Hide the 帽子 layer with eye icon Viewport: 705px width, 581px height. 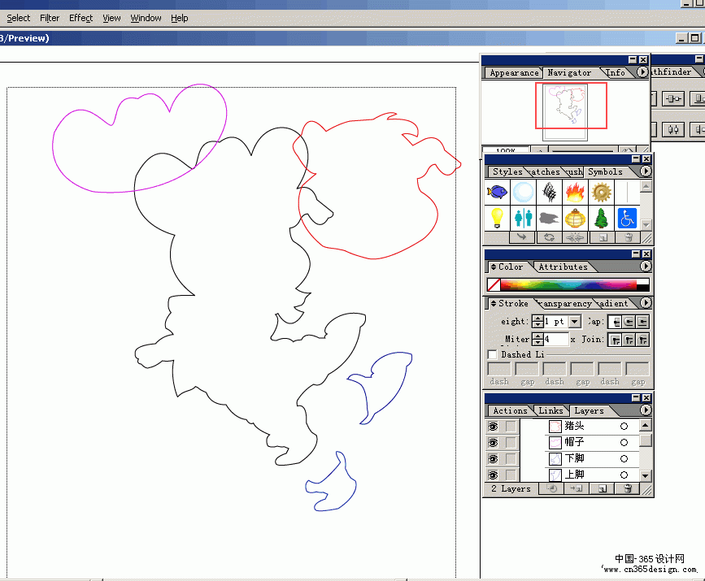pos(494,443)
